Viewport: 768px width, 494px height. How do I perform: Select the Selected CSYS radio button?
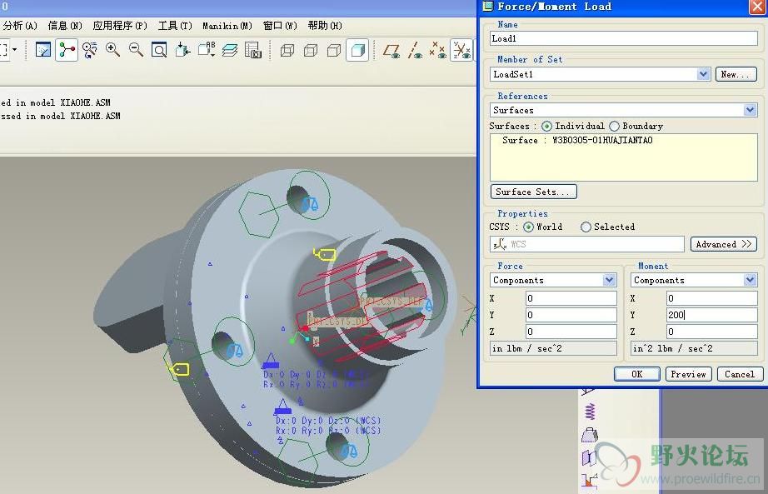coord(586,227)
